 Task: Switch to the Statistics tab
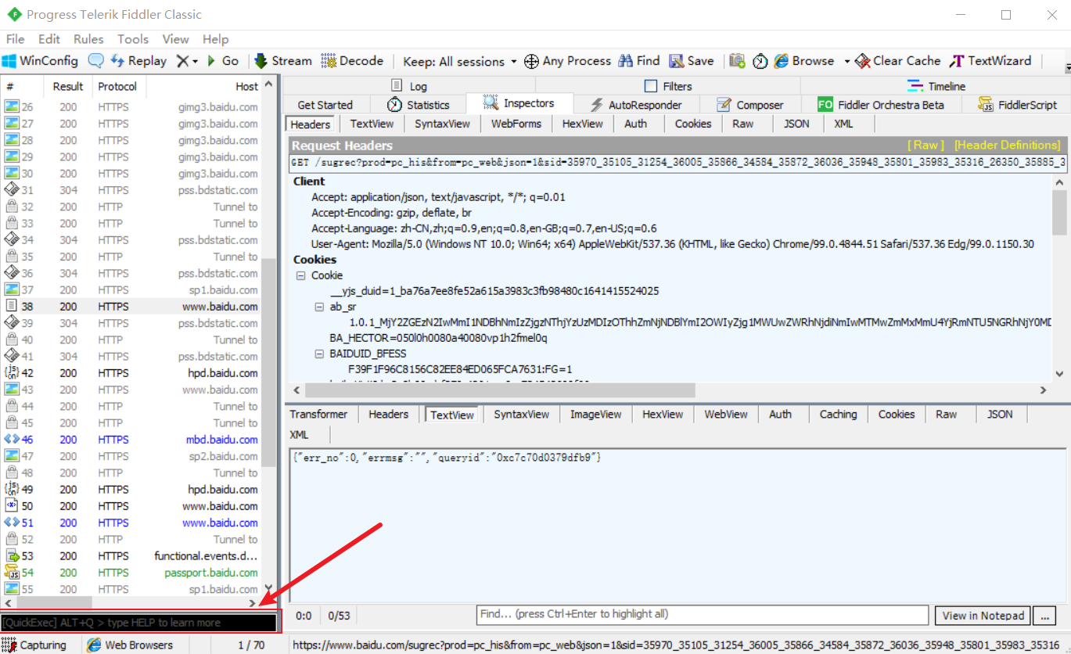(x=418, y=105)
